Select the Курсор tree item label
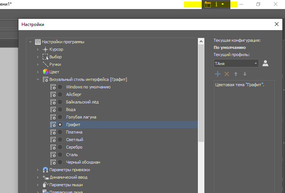The image size is (285, 193). pos(56,49)
